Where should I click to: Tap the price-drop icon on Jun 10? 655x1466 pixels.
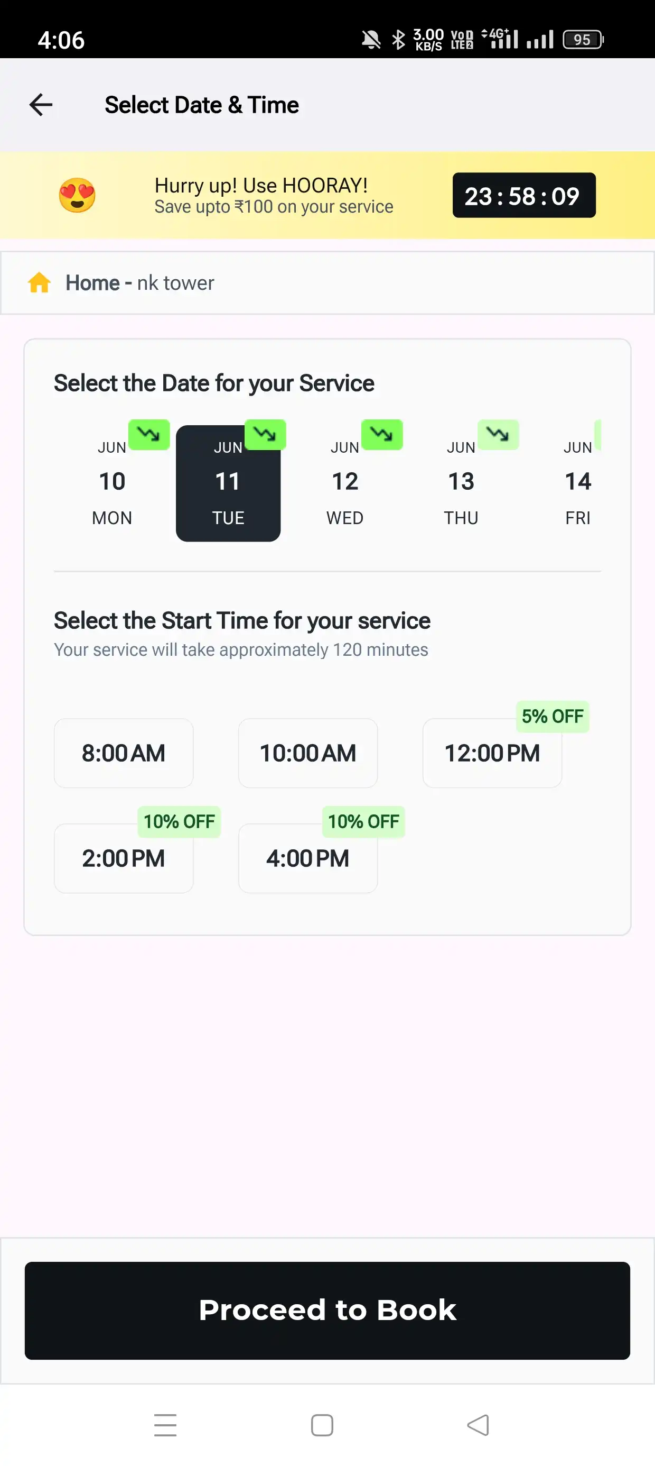[x=149, y=435]
